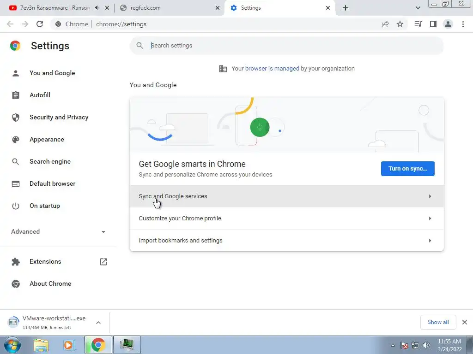The image size is (473, 354).
Task: Open the side panel icon
Action: [433, 24]
